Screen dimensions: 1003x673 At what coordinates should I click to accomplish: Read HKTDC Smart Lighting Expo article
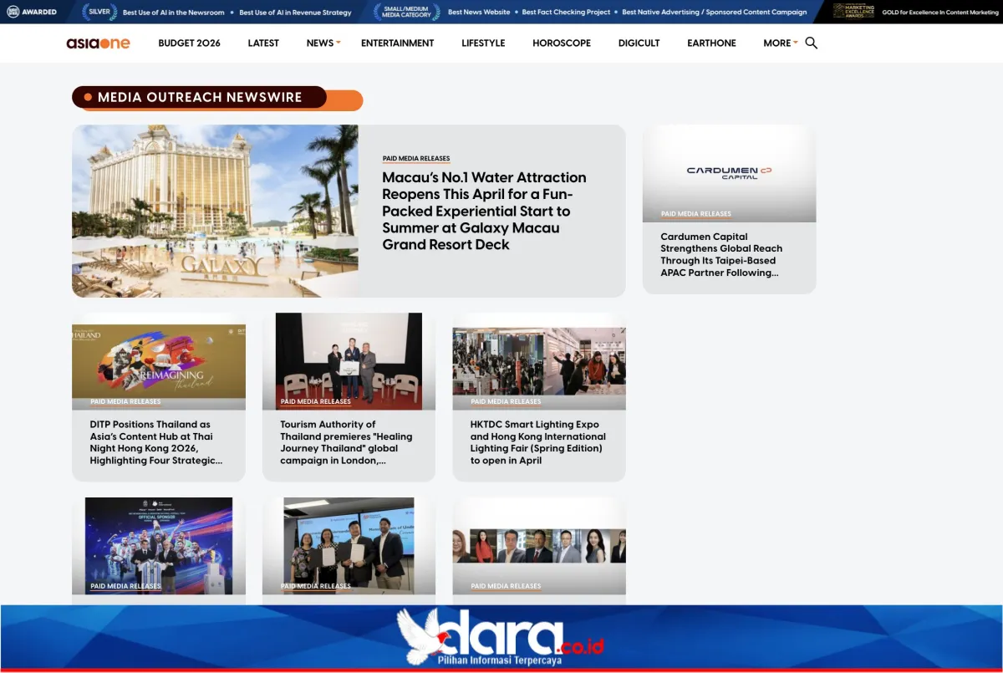[x=538, y=442]
